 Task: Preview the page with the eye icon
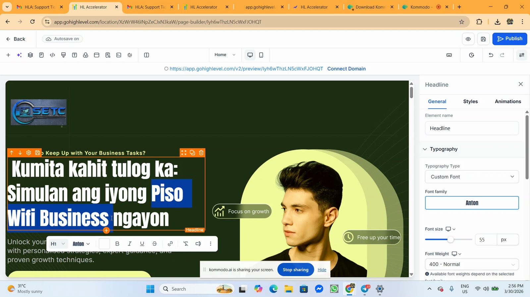[x=468, y=39]
